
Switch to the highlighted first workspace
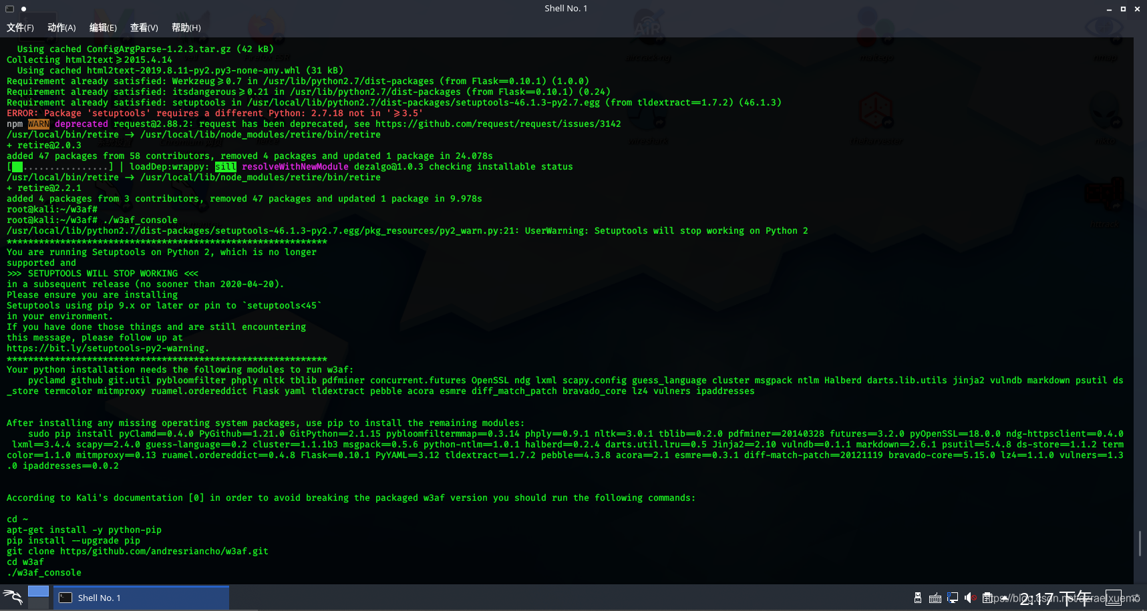click(x=38, y=592)
